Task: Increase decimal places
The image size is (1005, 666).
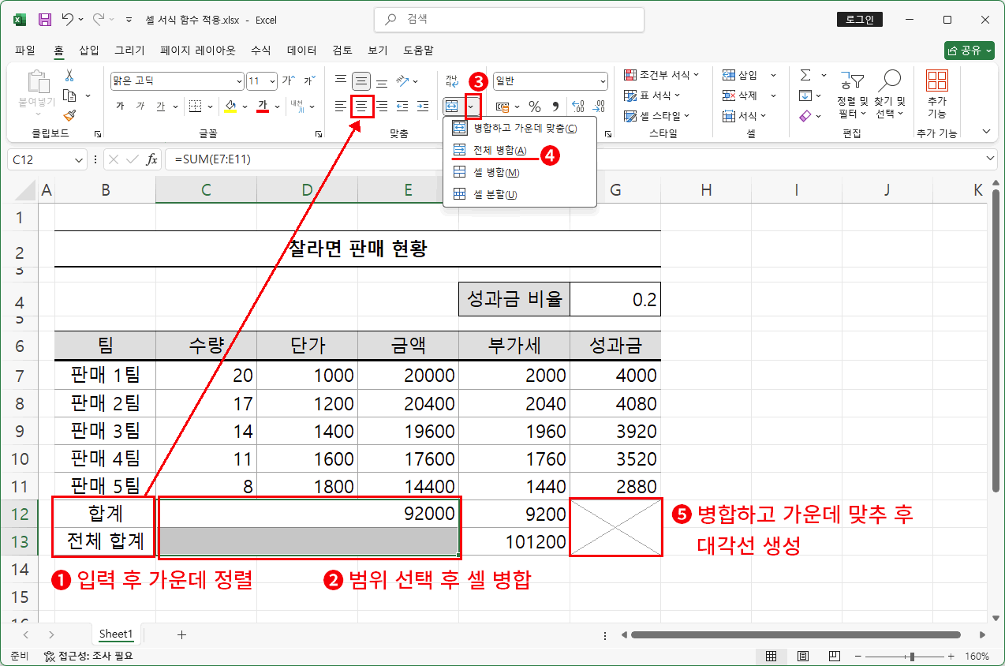Action: pyautogui.click(x=577, y=107)
